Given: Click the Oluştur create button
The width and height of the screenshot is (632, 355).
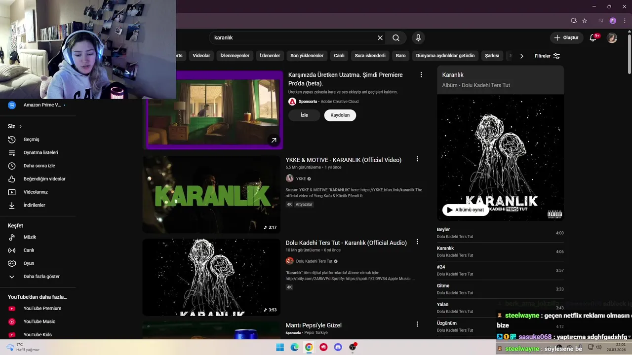Looking at the screenshot, I should point(566,37).
